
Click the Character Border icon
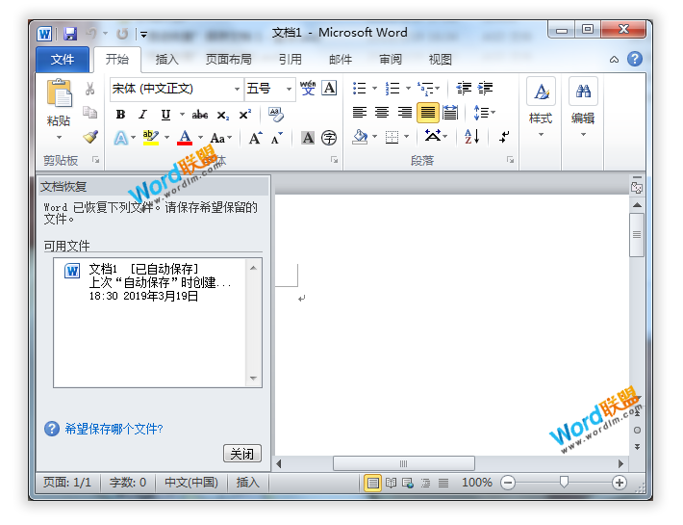point(329,88)
